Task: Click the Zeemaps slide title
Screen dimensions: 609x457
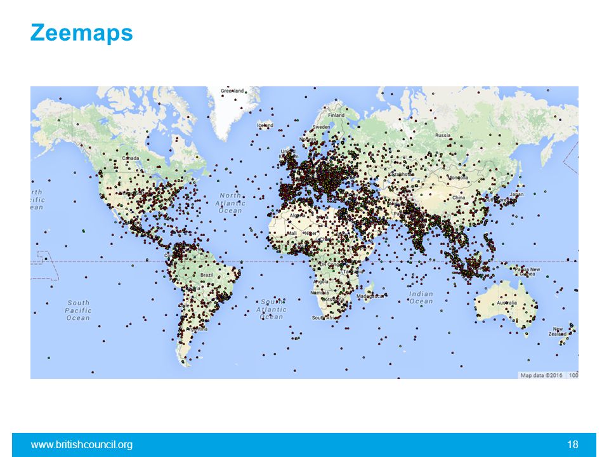Action: pos(82,34)
